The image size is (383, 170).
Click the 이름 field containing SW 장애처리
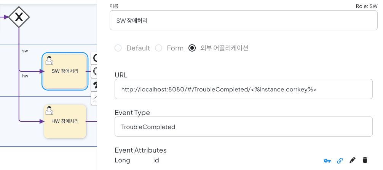244,20
